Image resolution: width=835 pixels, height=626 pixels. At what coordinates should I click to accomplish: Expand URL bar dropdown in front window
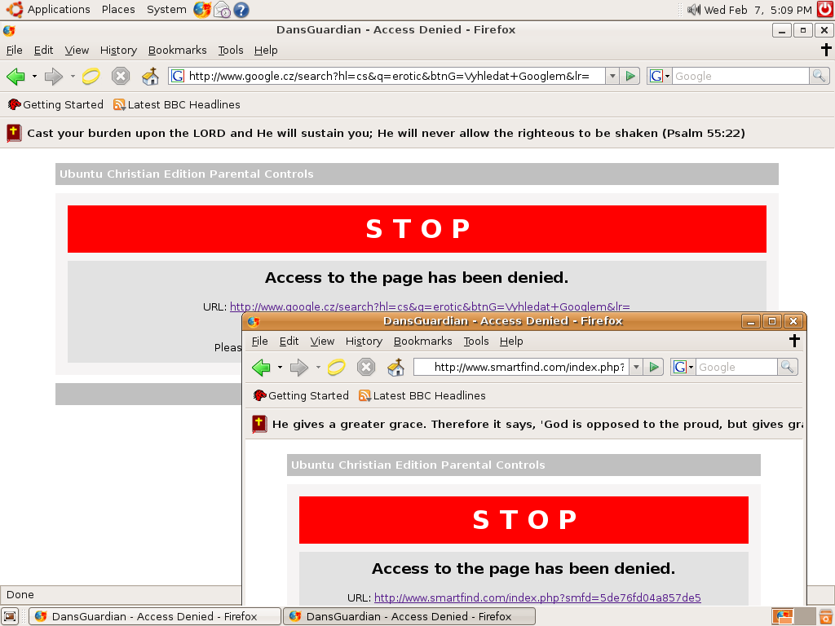636,367
